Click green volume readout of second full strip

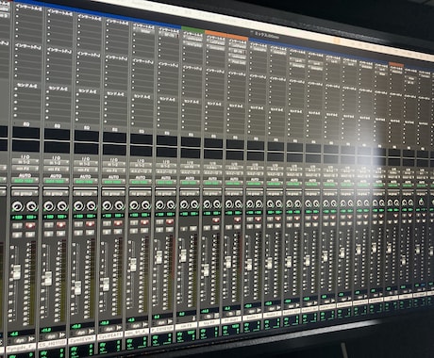(46, 330)
